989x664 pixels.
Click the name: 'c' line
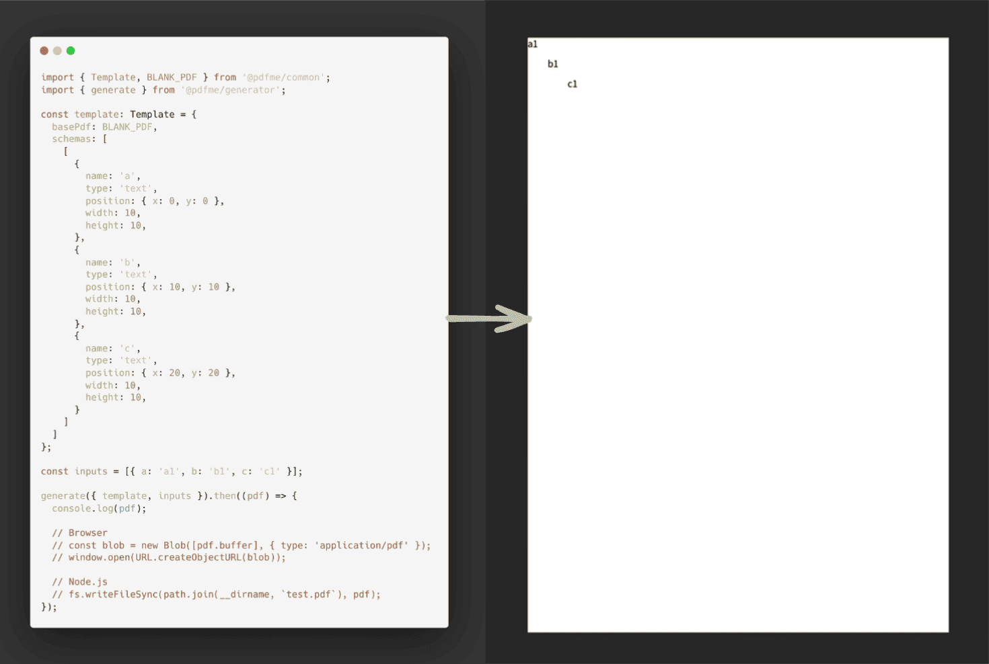[x=112, y=348]
